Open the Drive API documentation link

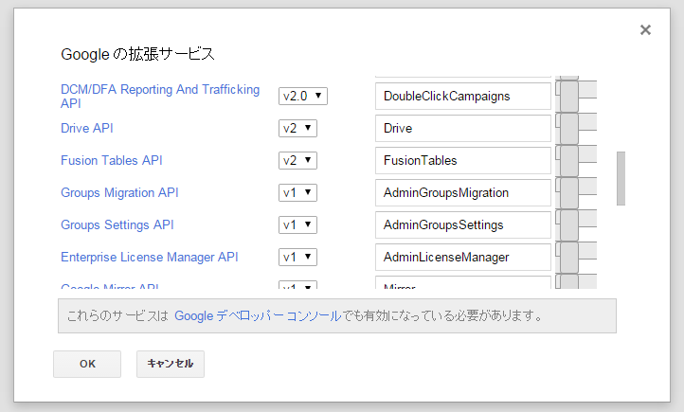[x=87, y=128]
